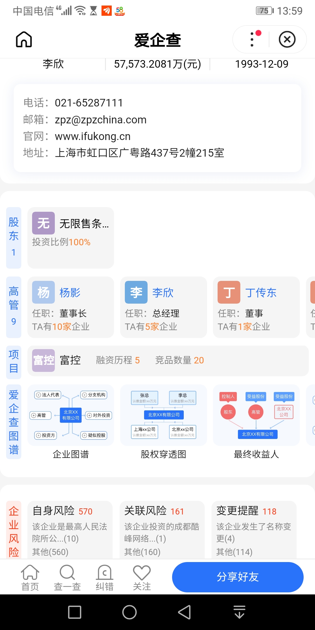Tap the home icon in header

[24, 39]
